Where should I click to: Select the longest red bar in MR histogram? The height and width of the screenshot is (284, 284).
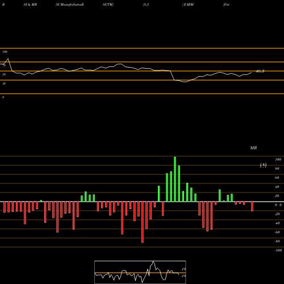point(143,222)
